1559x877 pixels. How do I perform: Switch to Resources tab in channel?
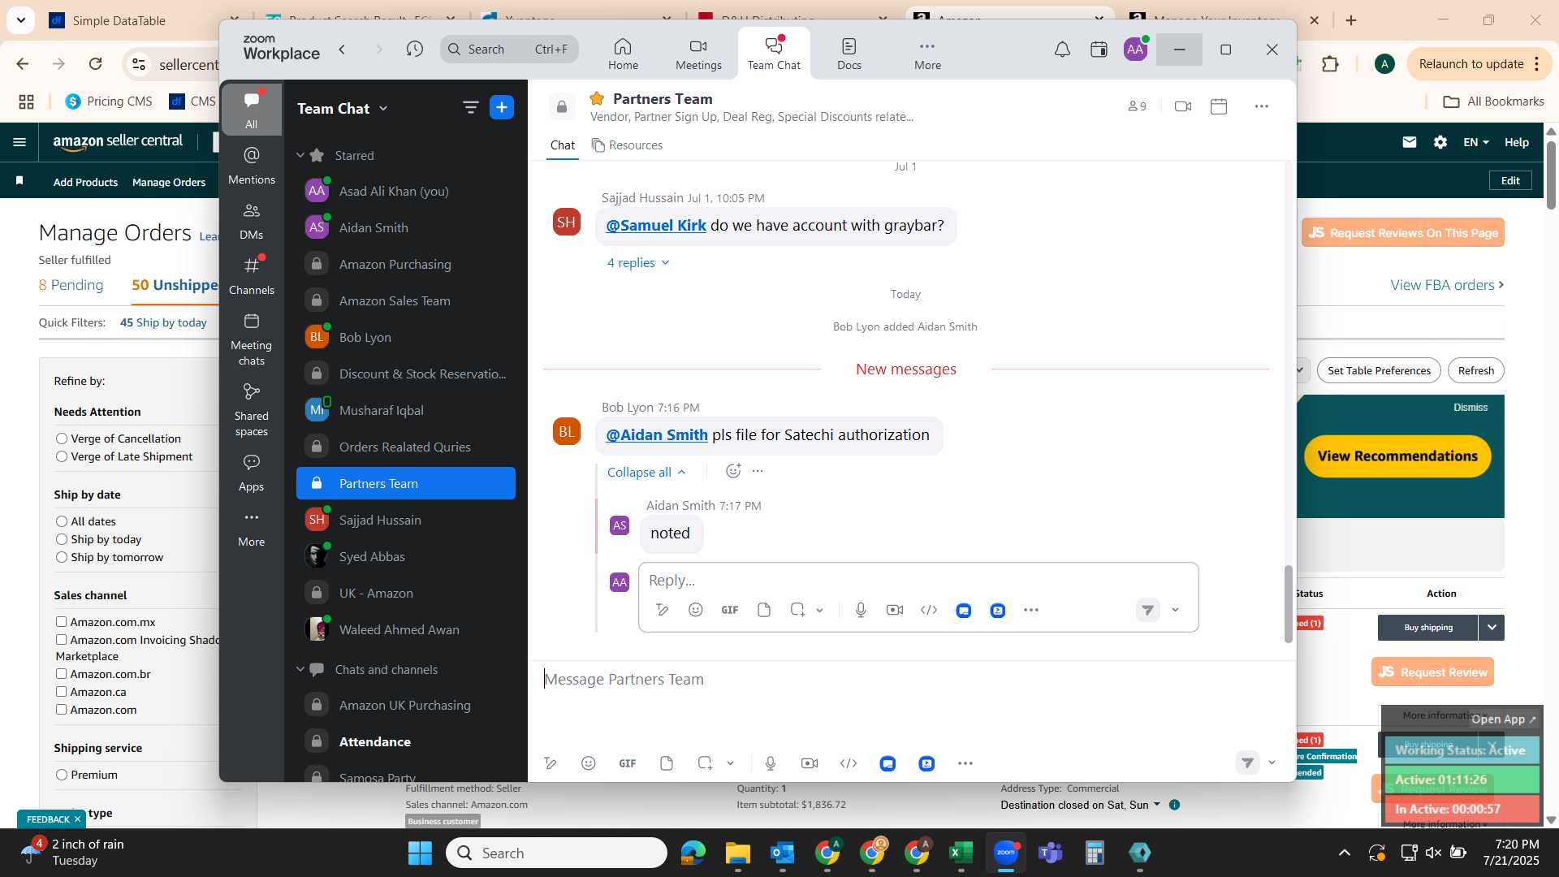click(627, 145)
